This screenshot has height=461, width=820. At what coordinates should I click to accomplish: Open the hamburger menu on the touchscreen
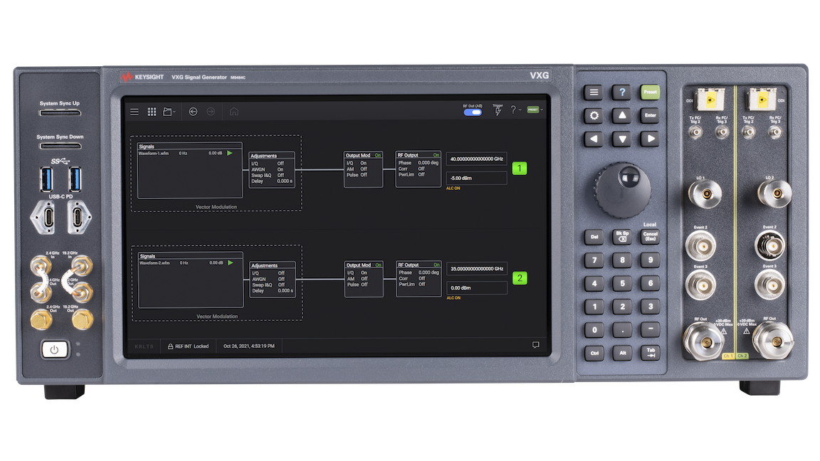click(x=135, y=112)
